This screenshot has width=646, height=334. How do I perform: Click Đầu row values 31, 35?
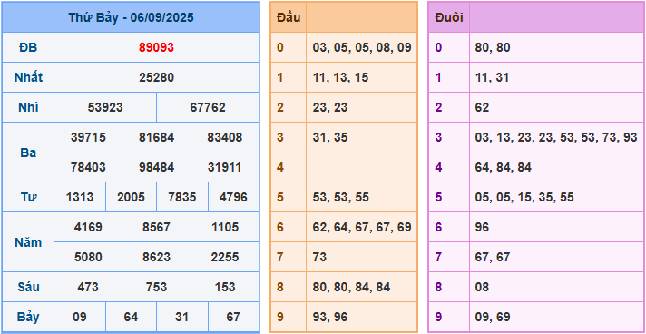329,137
